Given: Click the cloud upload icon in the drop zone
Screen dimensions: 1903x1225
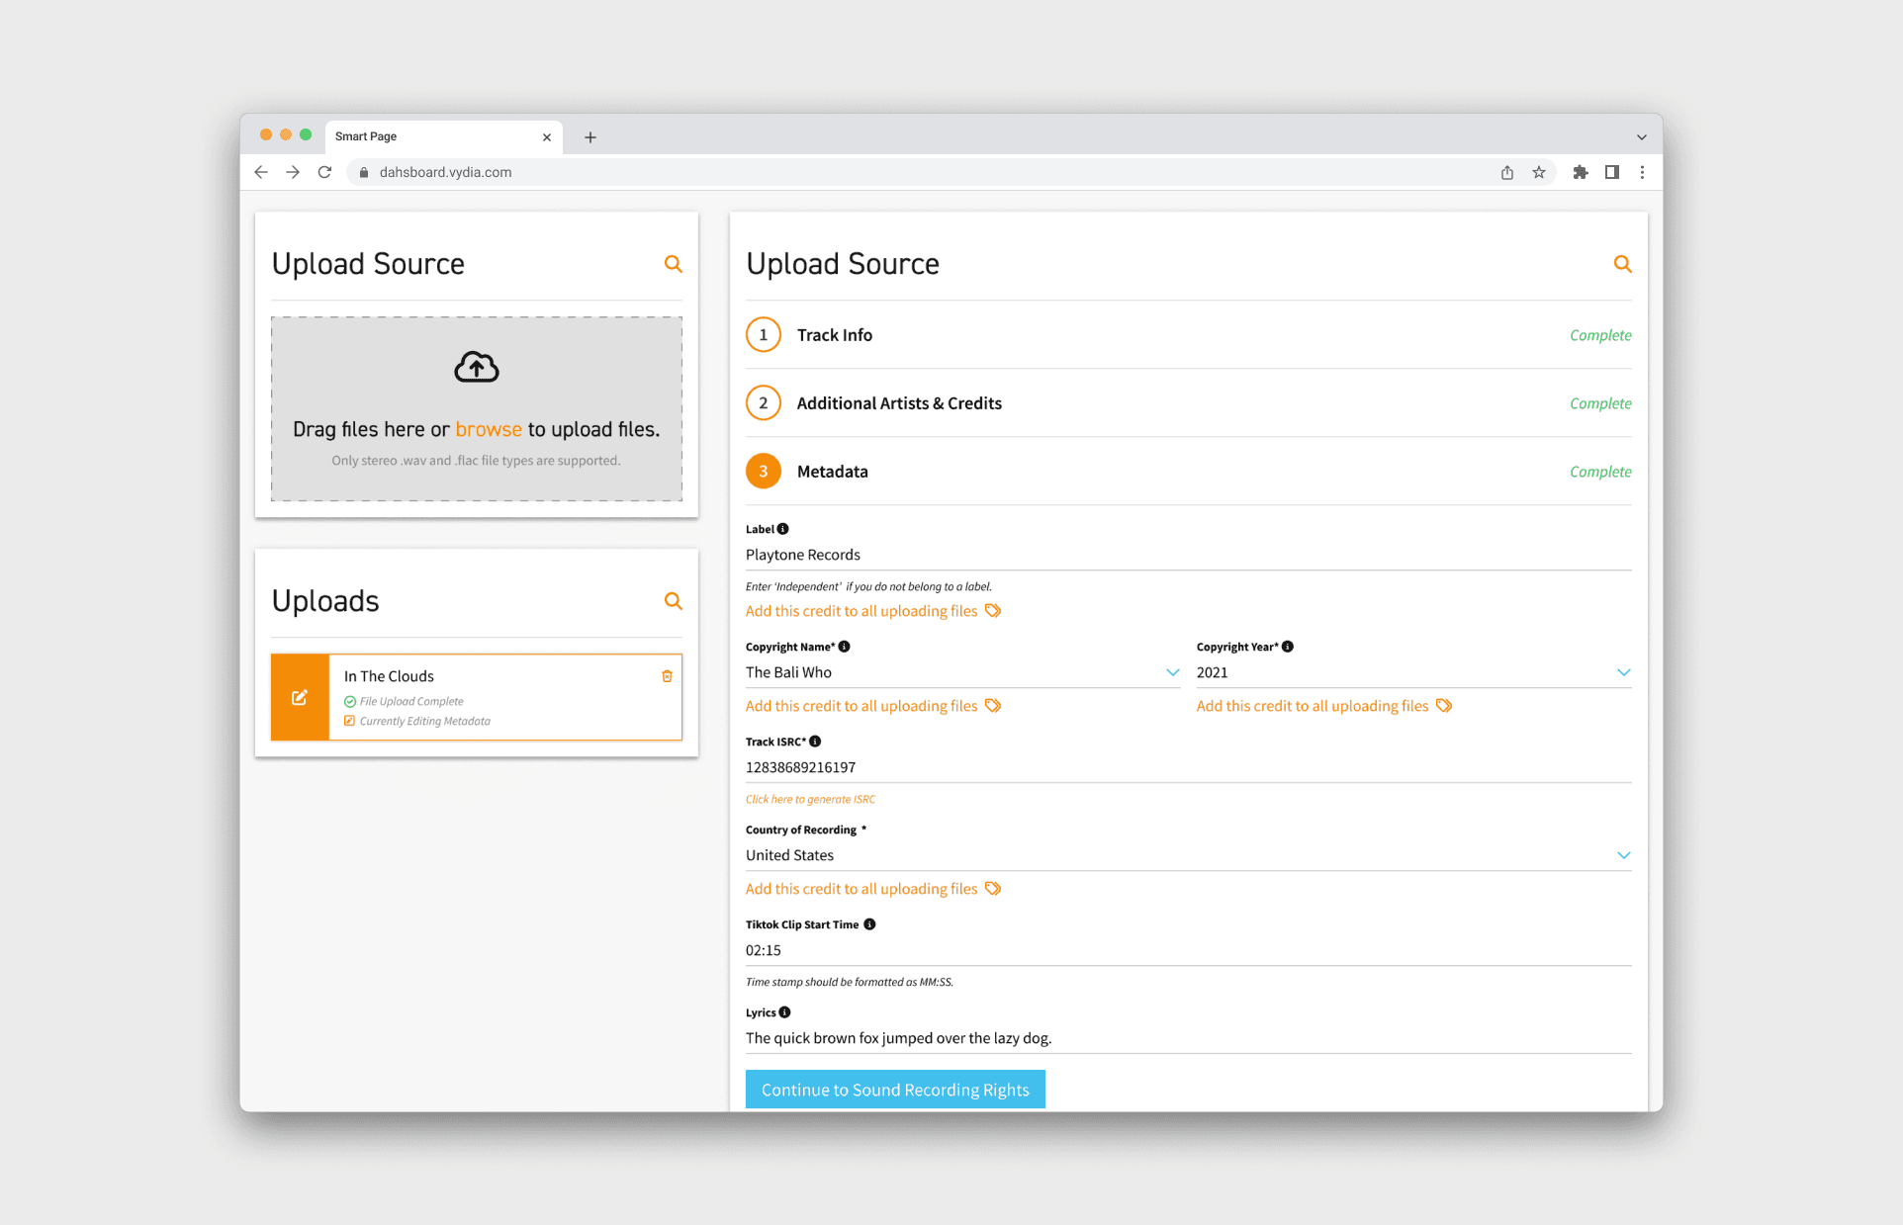Looking at the screenshot, I should [476, 367].
